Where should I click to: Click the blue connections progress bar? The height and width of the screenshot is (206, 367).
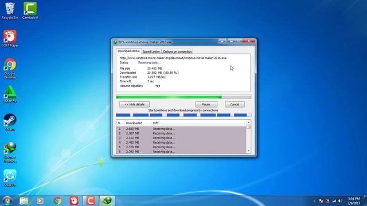(x=183, y=115)
